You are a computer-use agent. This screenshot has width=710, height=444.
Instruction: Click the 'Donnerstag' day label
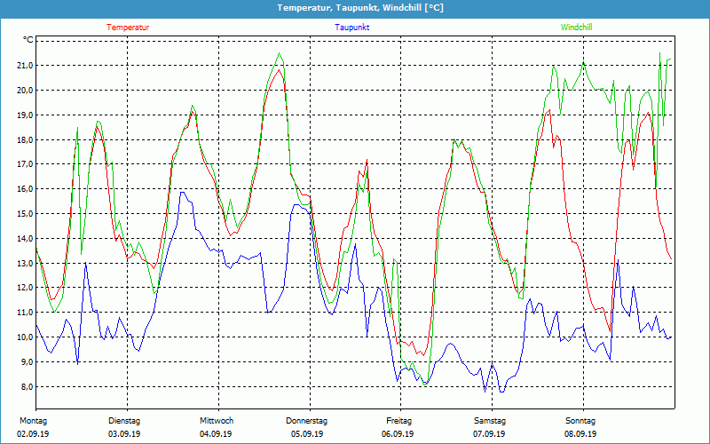(306, 421)
